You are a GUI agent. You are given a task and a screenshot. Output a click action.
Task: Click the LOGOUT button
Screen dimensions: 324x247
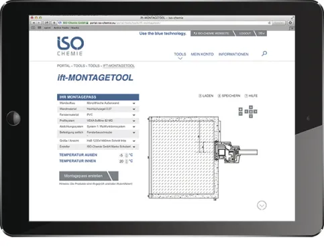click(245, 33)
